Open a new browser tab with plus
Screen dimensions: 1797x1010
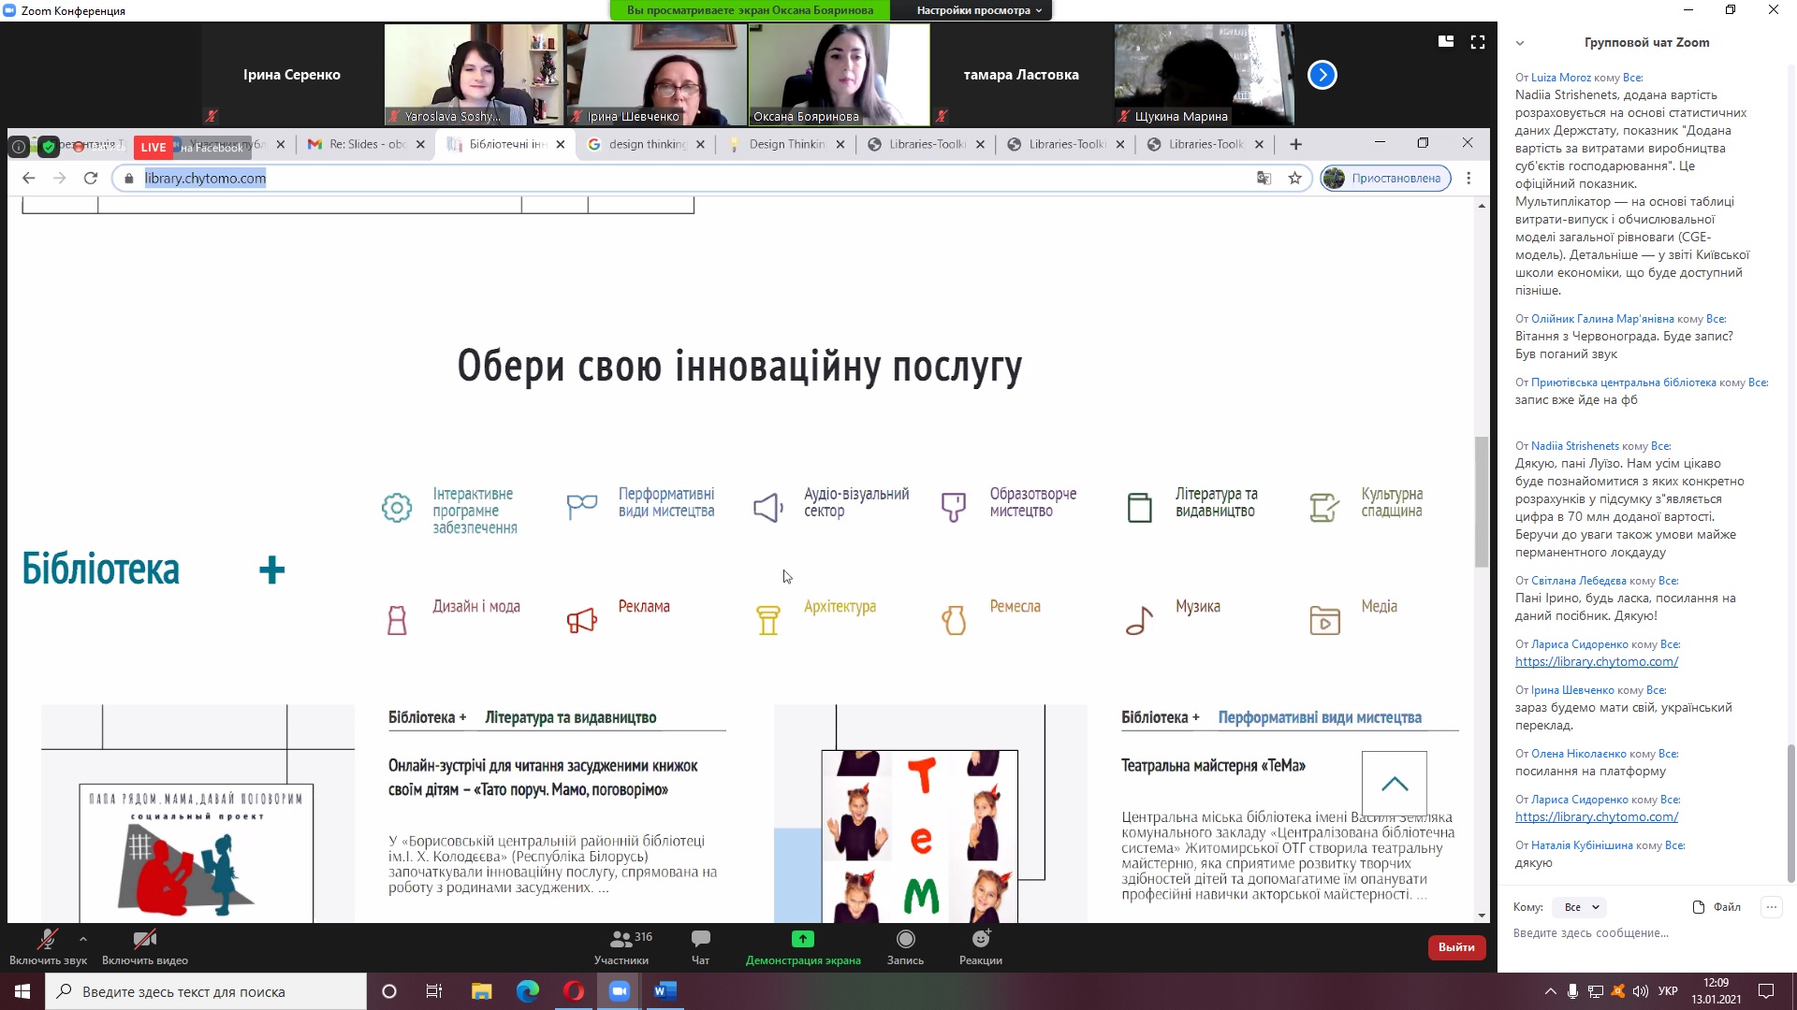point(1295,144)
